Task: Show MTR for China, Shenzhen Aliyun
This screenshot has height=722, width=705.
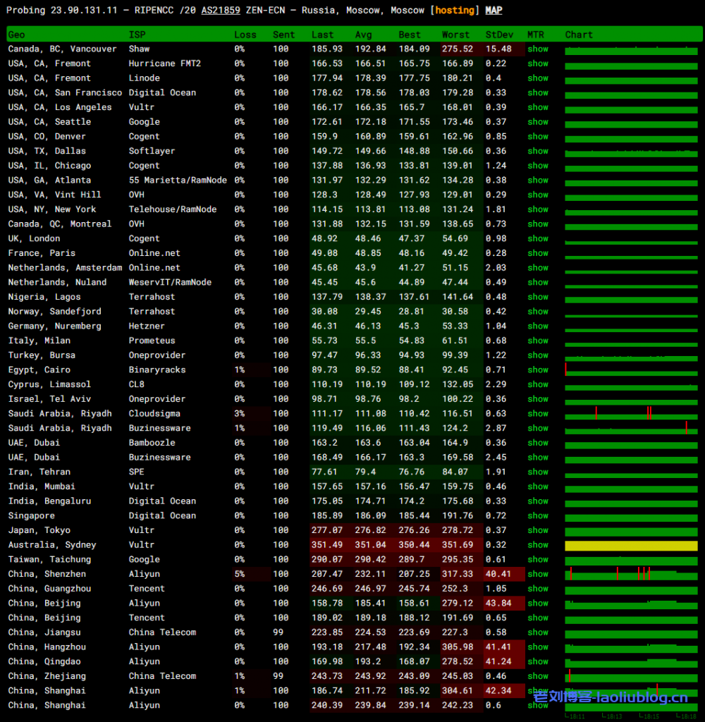Action: coord(538,574)
